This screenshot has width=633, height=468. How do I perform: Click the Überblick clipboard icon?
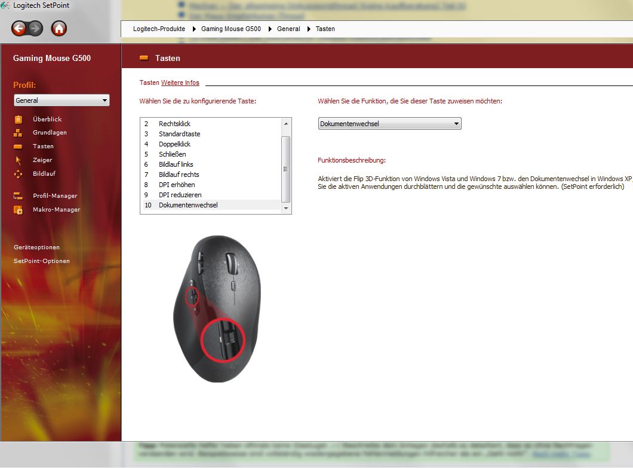(18, 119)
